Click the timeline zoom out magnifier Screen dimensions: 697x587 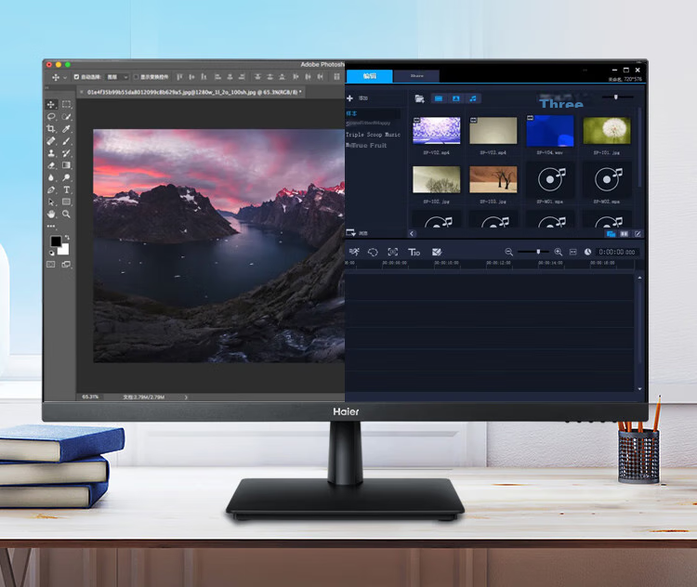click(x=509, y=252)
